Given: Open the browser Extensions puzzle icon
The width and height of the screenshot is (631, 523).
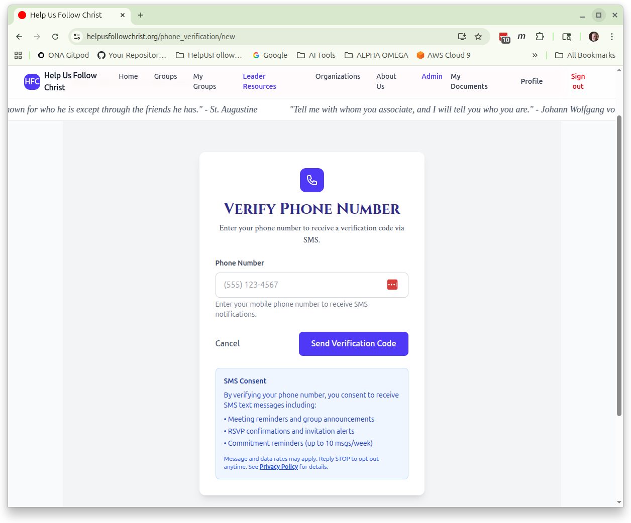Looking at the screenshot, I should coord(540,36).
